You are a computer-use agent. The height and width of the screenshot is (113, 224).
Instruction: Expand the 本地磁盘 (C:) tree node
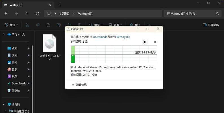6,111
